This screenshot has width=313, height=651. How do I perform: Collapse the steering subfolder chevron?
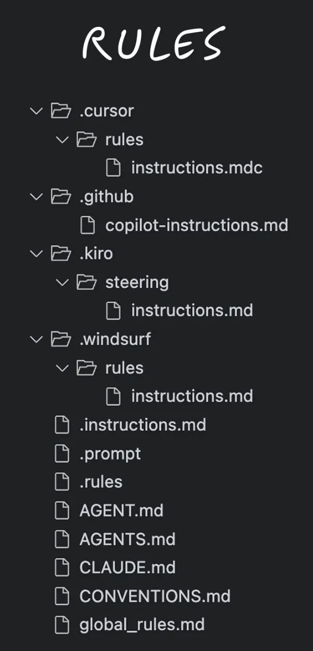pos(62,282)
